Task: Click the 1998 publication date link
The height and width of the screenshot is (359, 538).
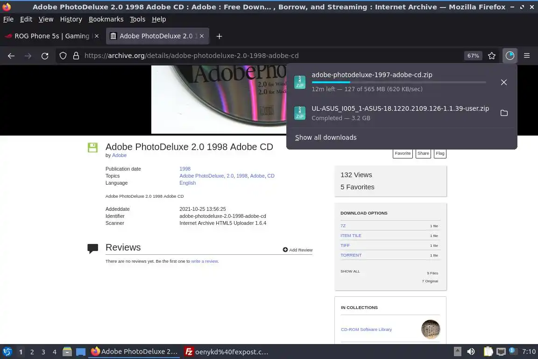Action: pyautogui.click(x=185, y=169)
